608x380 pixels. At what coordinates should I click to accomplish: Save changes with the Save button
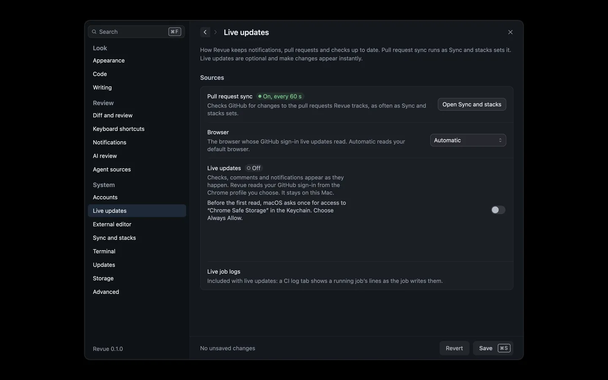tap(493, 348)
